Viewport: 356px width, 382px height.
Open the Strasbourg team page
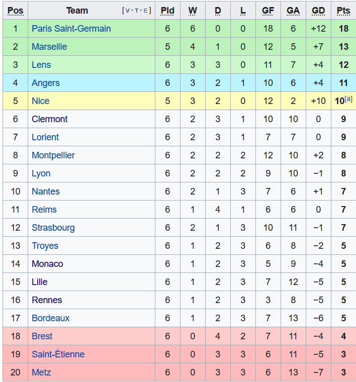coord(53,228)
